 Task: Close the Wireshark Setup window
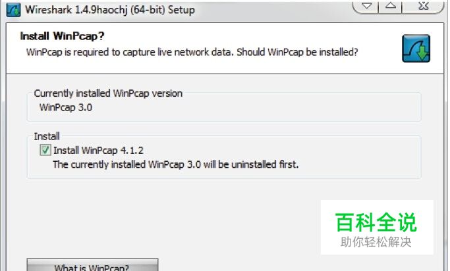click(423, 7)
